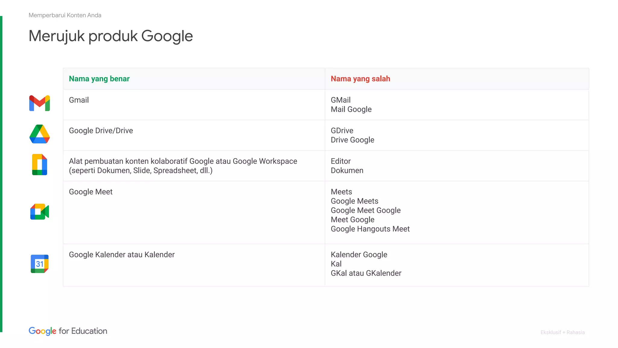Select the incorrect name 'Editor'
The image size is (618, 348).
coord(341,161)
